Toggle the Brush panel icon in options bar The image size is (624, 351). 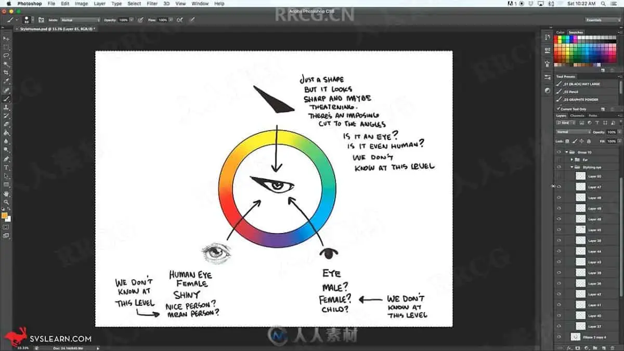click(41, 20)
